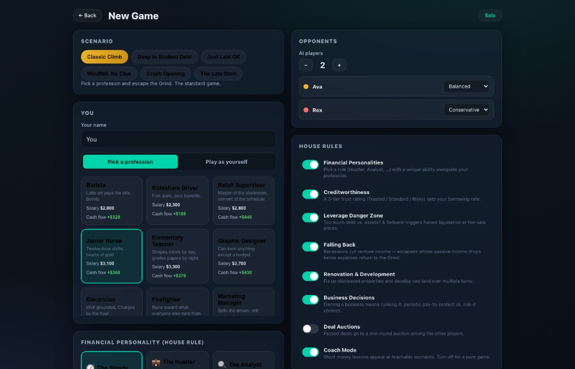Choose the Graphic Designer profession card

pyautogui.click(x=244, y=256)
